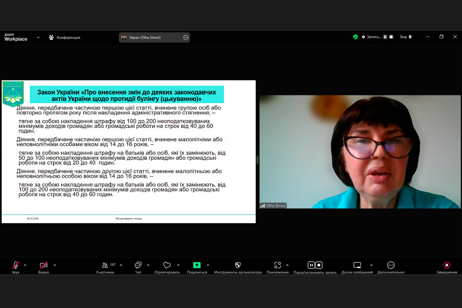Viewport: 462px width, 308px height.
Task: Open Инструменты организатора host tools shield
Action: (x=238, y=265)
